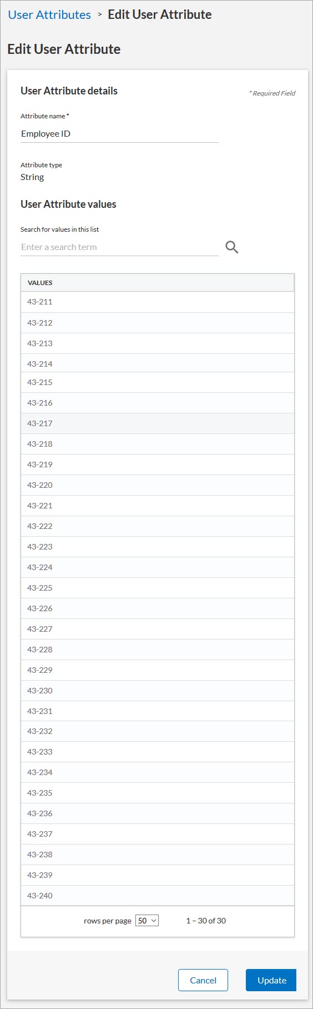Image resolution: width=313 pixels, height=1009 pixels.
Task: Select the value row 43-220
Action: click(158, 485)
